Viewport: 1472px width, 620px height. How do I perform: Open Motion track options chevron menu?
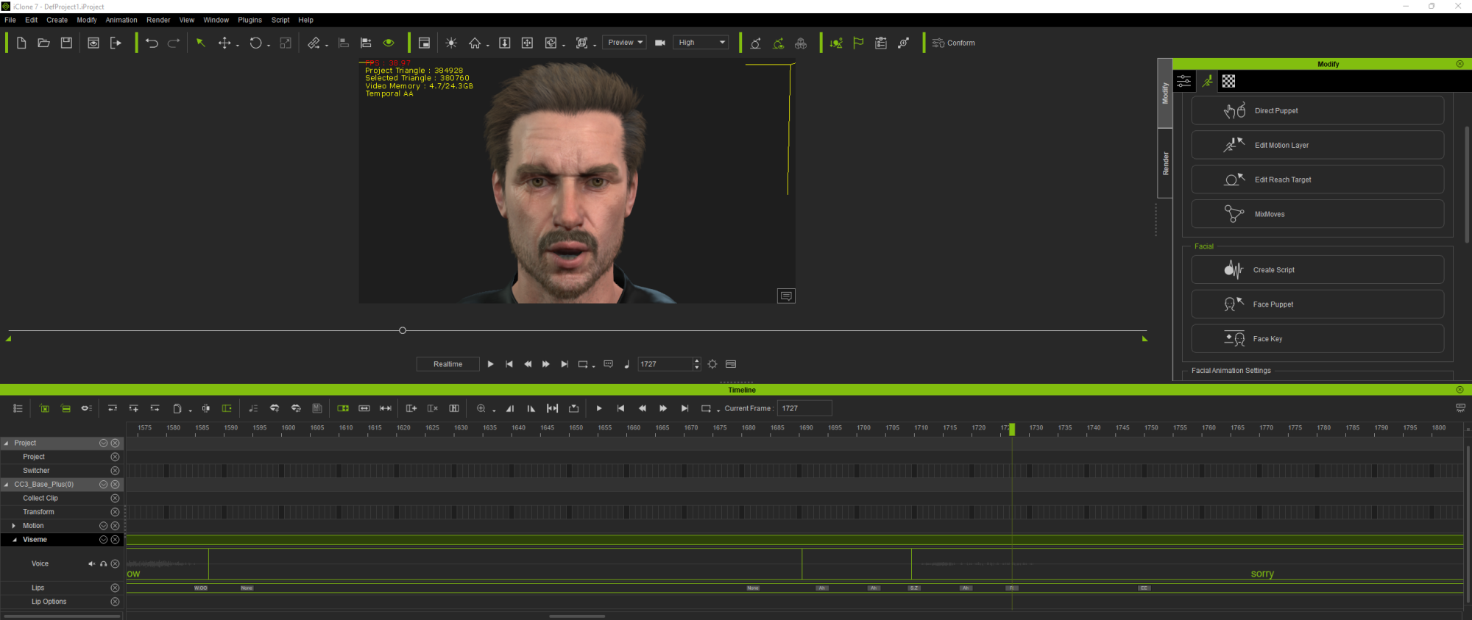[103, 526]
